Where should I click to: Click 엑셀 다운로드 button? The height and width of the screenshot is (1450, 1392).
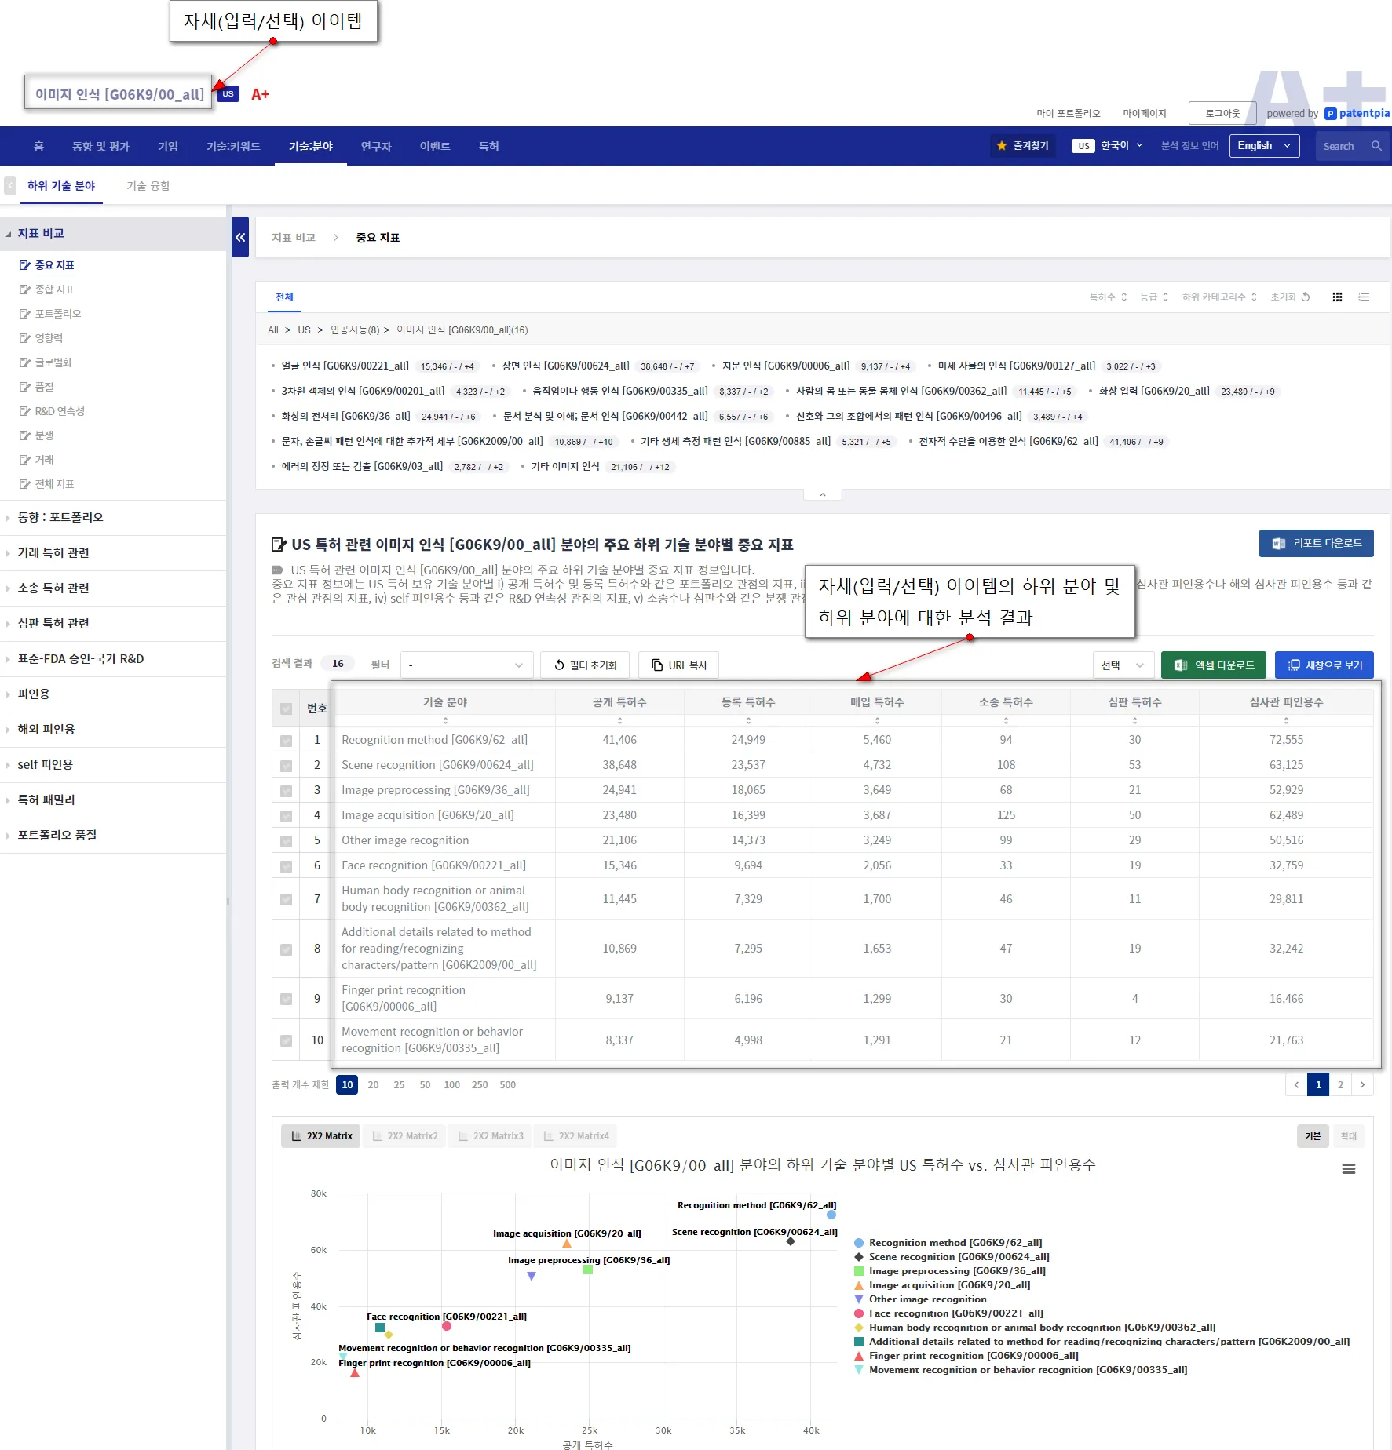point(1214,665)
